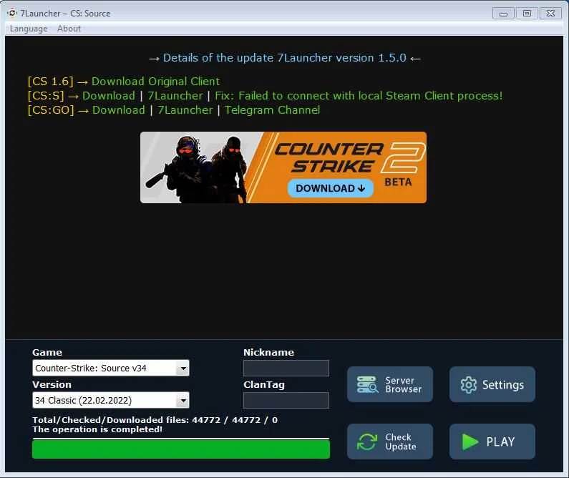569x478 pixels.
Task: Open details of 7Launcher version 1.5.0 update
Action: tap(285, 58)
